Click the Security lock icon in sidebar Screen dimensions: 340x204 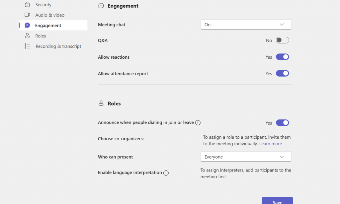(27, 5)
